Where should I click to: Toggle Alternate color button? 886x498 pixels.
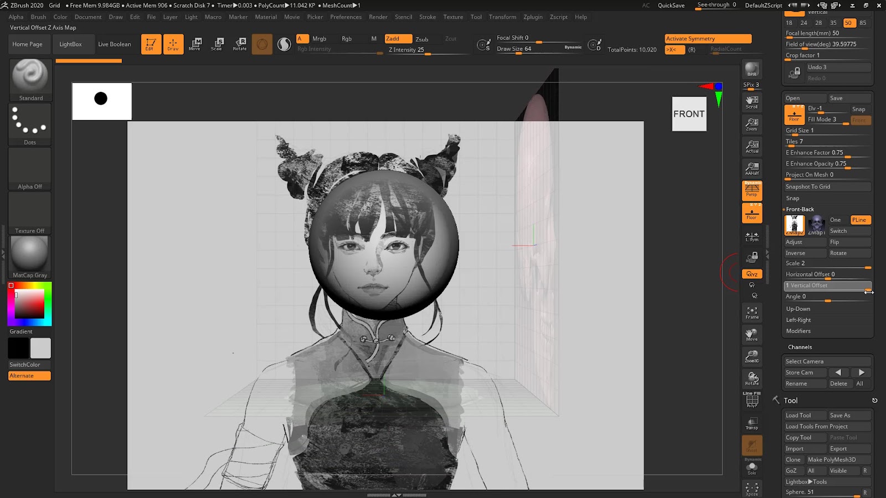30,376
